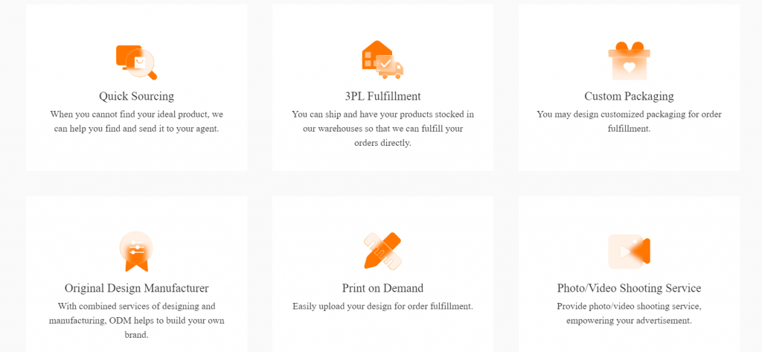
Task: Click the 3PL Fulfillment warehouse description text
Action: [383, 129]
